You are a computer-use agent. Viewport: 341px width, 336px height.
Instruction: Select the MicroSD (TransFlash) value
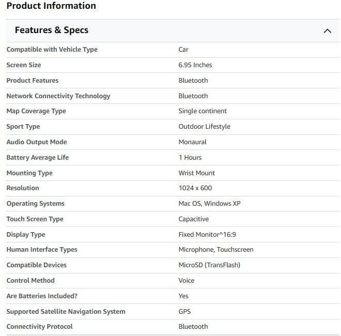(x=209, y=265)
